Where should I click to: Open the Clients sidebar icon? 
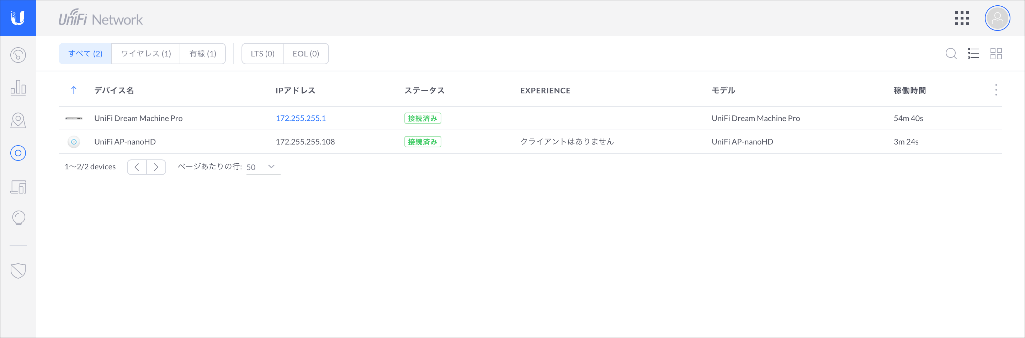(18, 186)
